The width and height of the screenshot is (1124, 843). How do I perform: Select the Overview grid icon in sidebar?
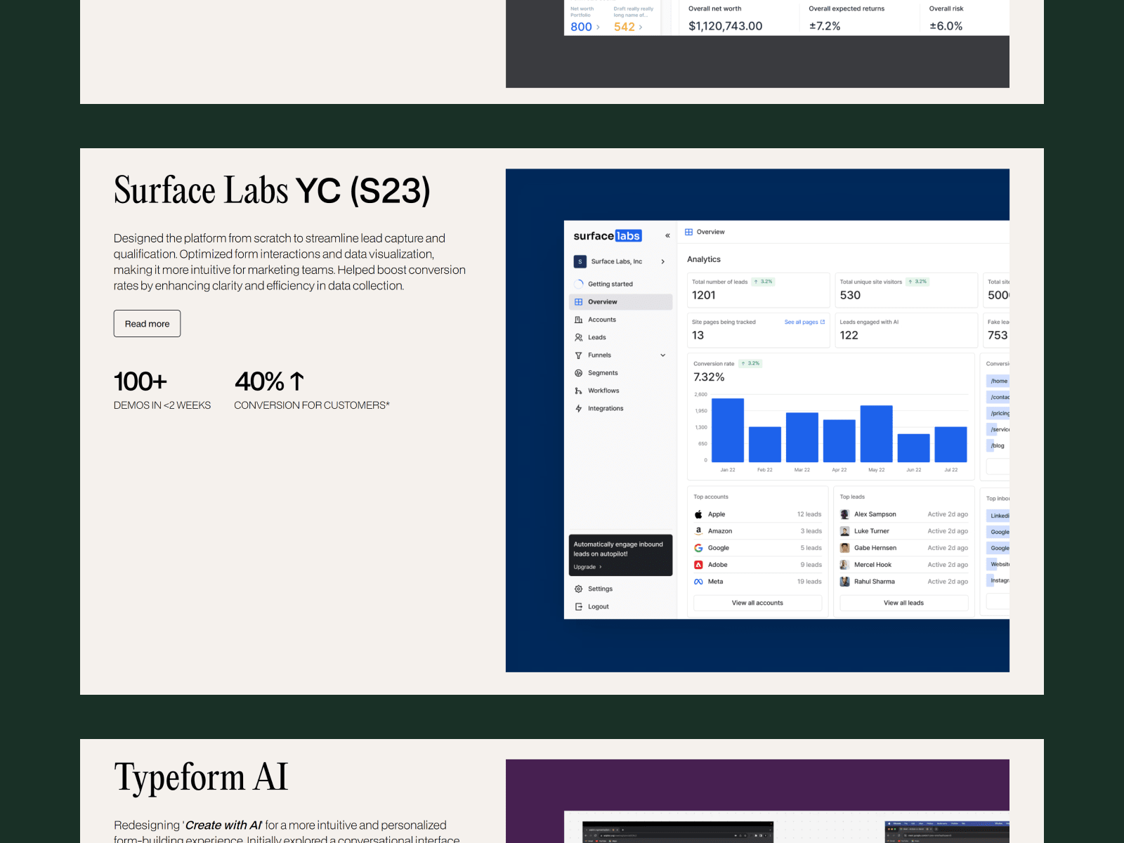coord(579,302)
